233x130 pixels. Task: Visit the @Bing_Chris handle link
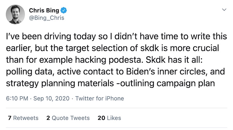pyautogui.click(x=47, y=18)
